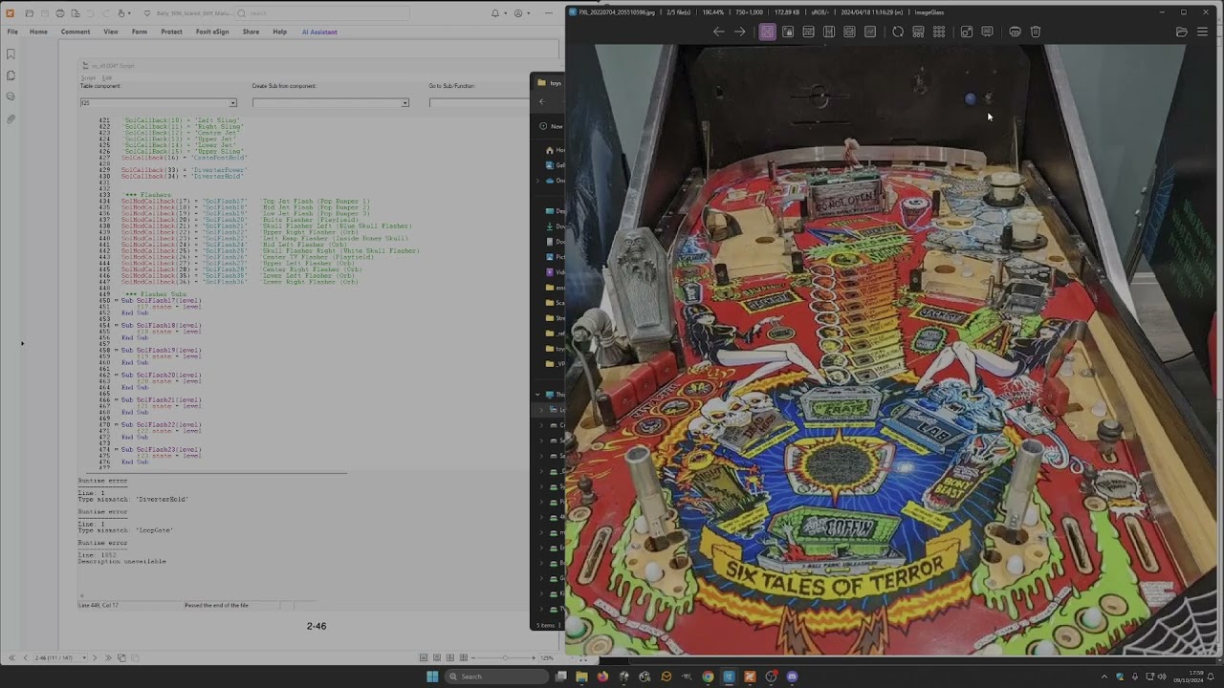The width and height of the screenshot is (1224, 688).
Task: Toggle thumbnail gallery bar in ImageGlass
Action: pos(918,32)
